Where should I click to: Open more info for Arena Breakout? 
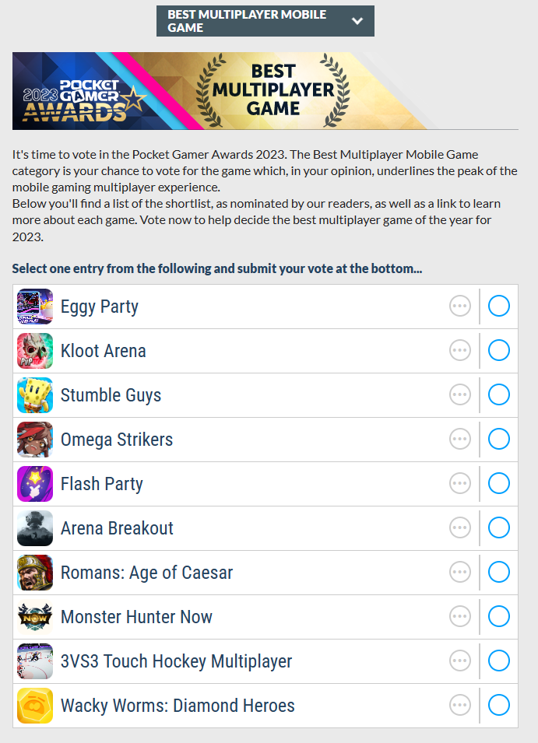[460, 528]
